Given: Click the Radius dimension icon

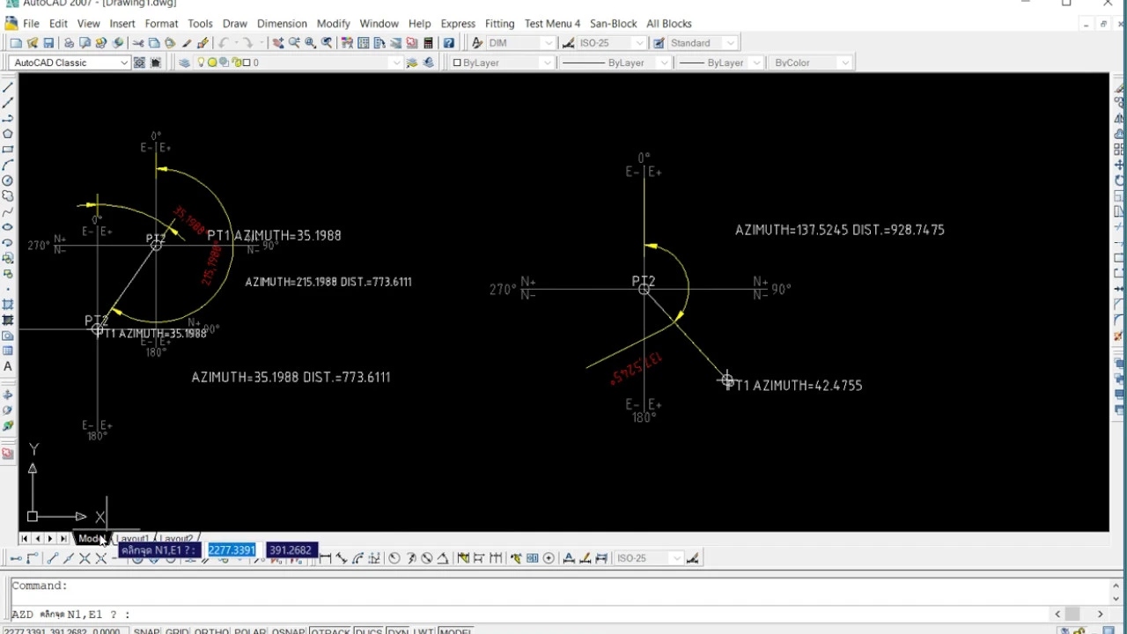Looking at the screenshot, I should [394, 558].
